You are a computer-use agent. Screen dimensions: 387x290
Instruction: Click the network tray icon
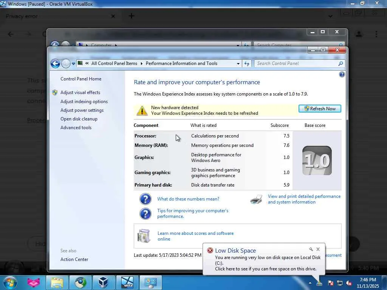(x=340, y=283)
